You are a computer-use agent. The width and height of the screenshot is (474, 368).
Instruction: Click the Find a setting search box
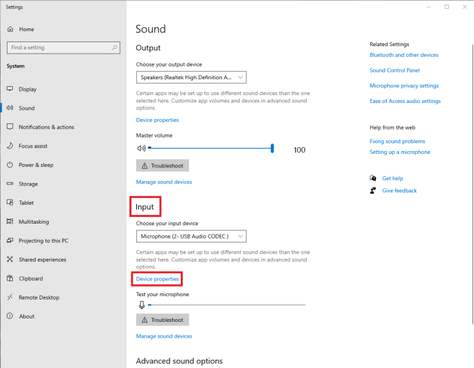(64, 47)
